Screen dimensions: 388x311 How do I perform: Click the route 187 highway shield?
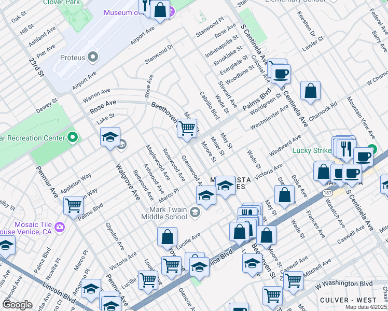(327, 193)
